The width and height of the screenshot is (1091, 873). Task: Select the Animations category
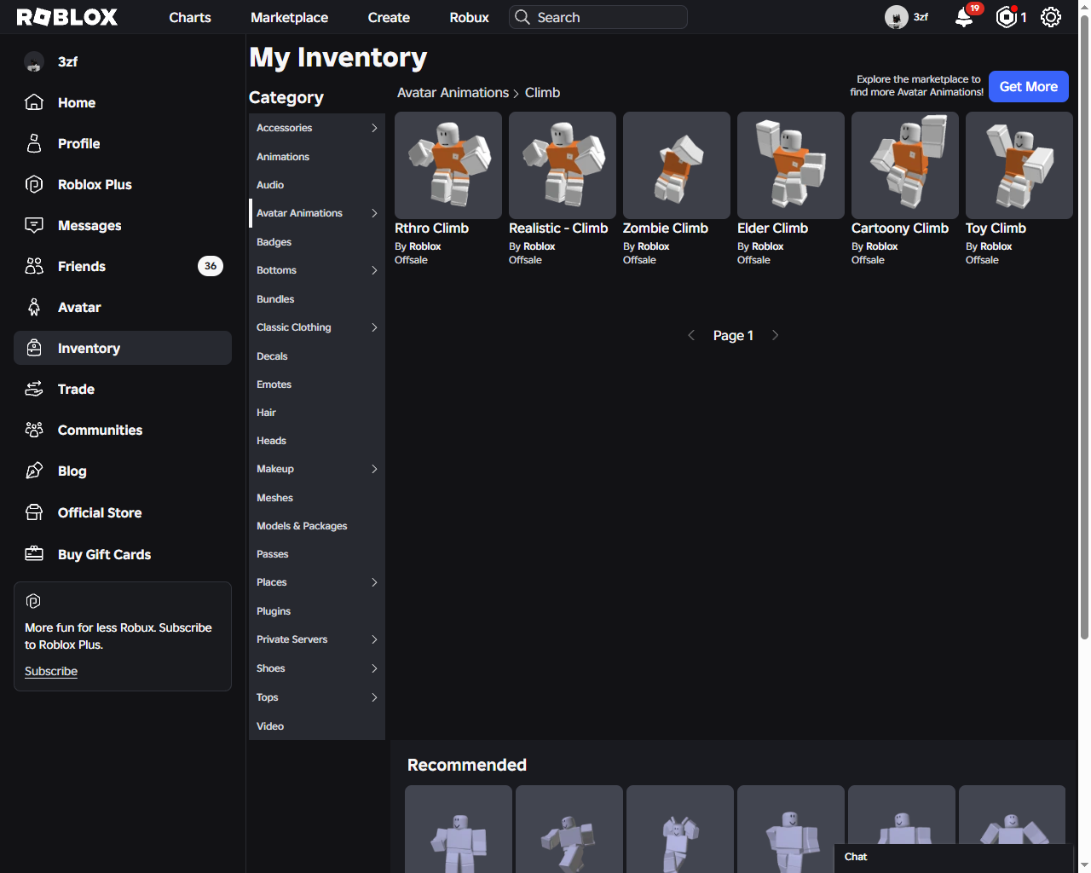317,157
